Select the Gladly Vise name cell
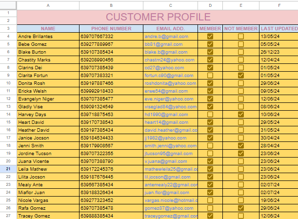The image size is (298, 219). [48, 106]
